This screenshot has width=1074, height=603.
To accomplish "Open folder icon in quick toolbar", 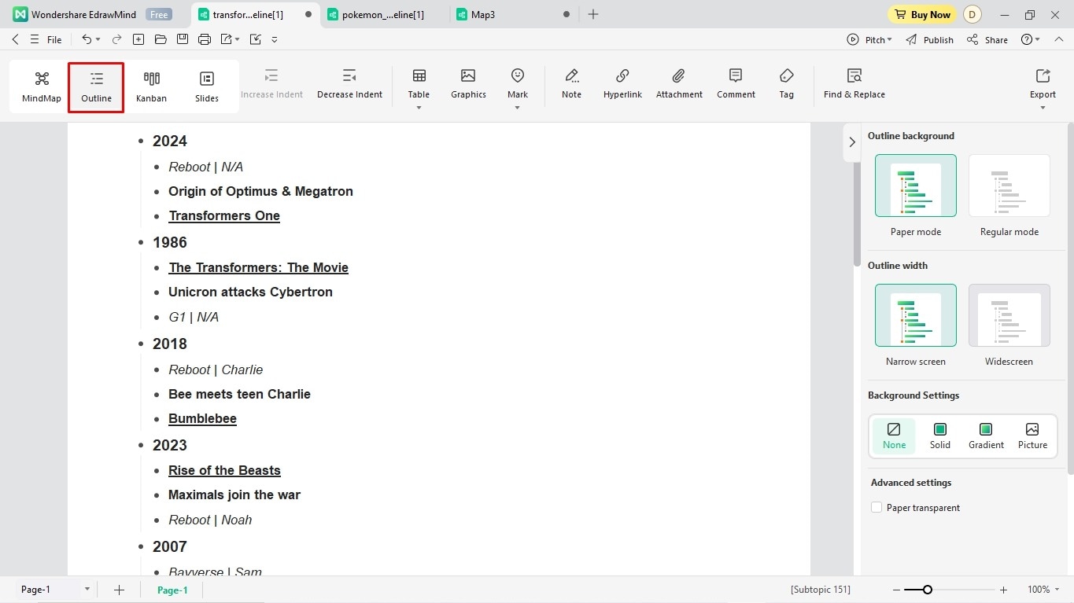I will 161,39.
